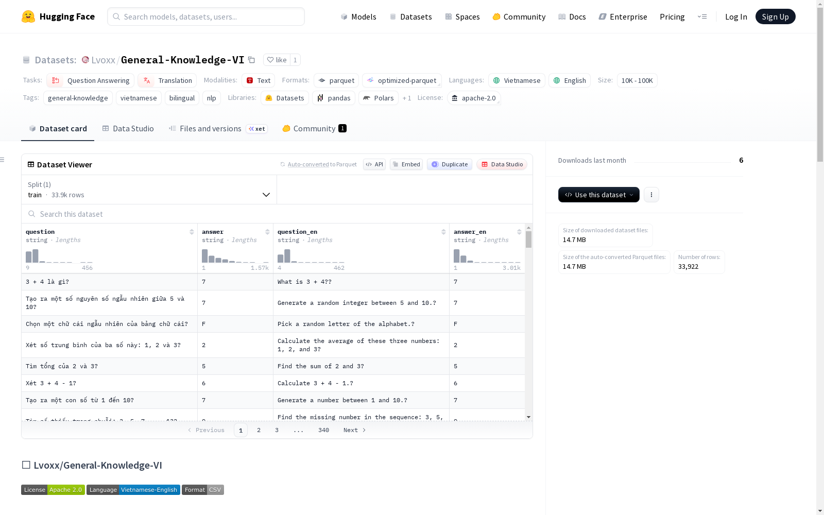Open the Community navigation item
This screenshot has width=824, height=515.
tap(519, 16)
